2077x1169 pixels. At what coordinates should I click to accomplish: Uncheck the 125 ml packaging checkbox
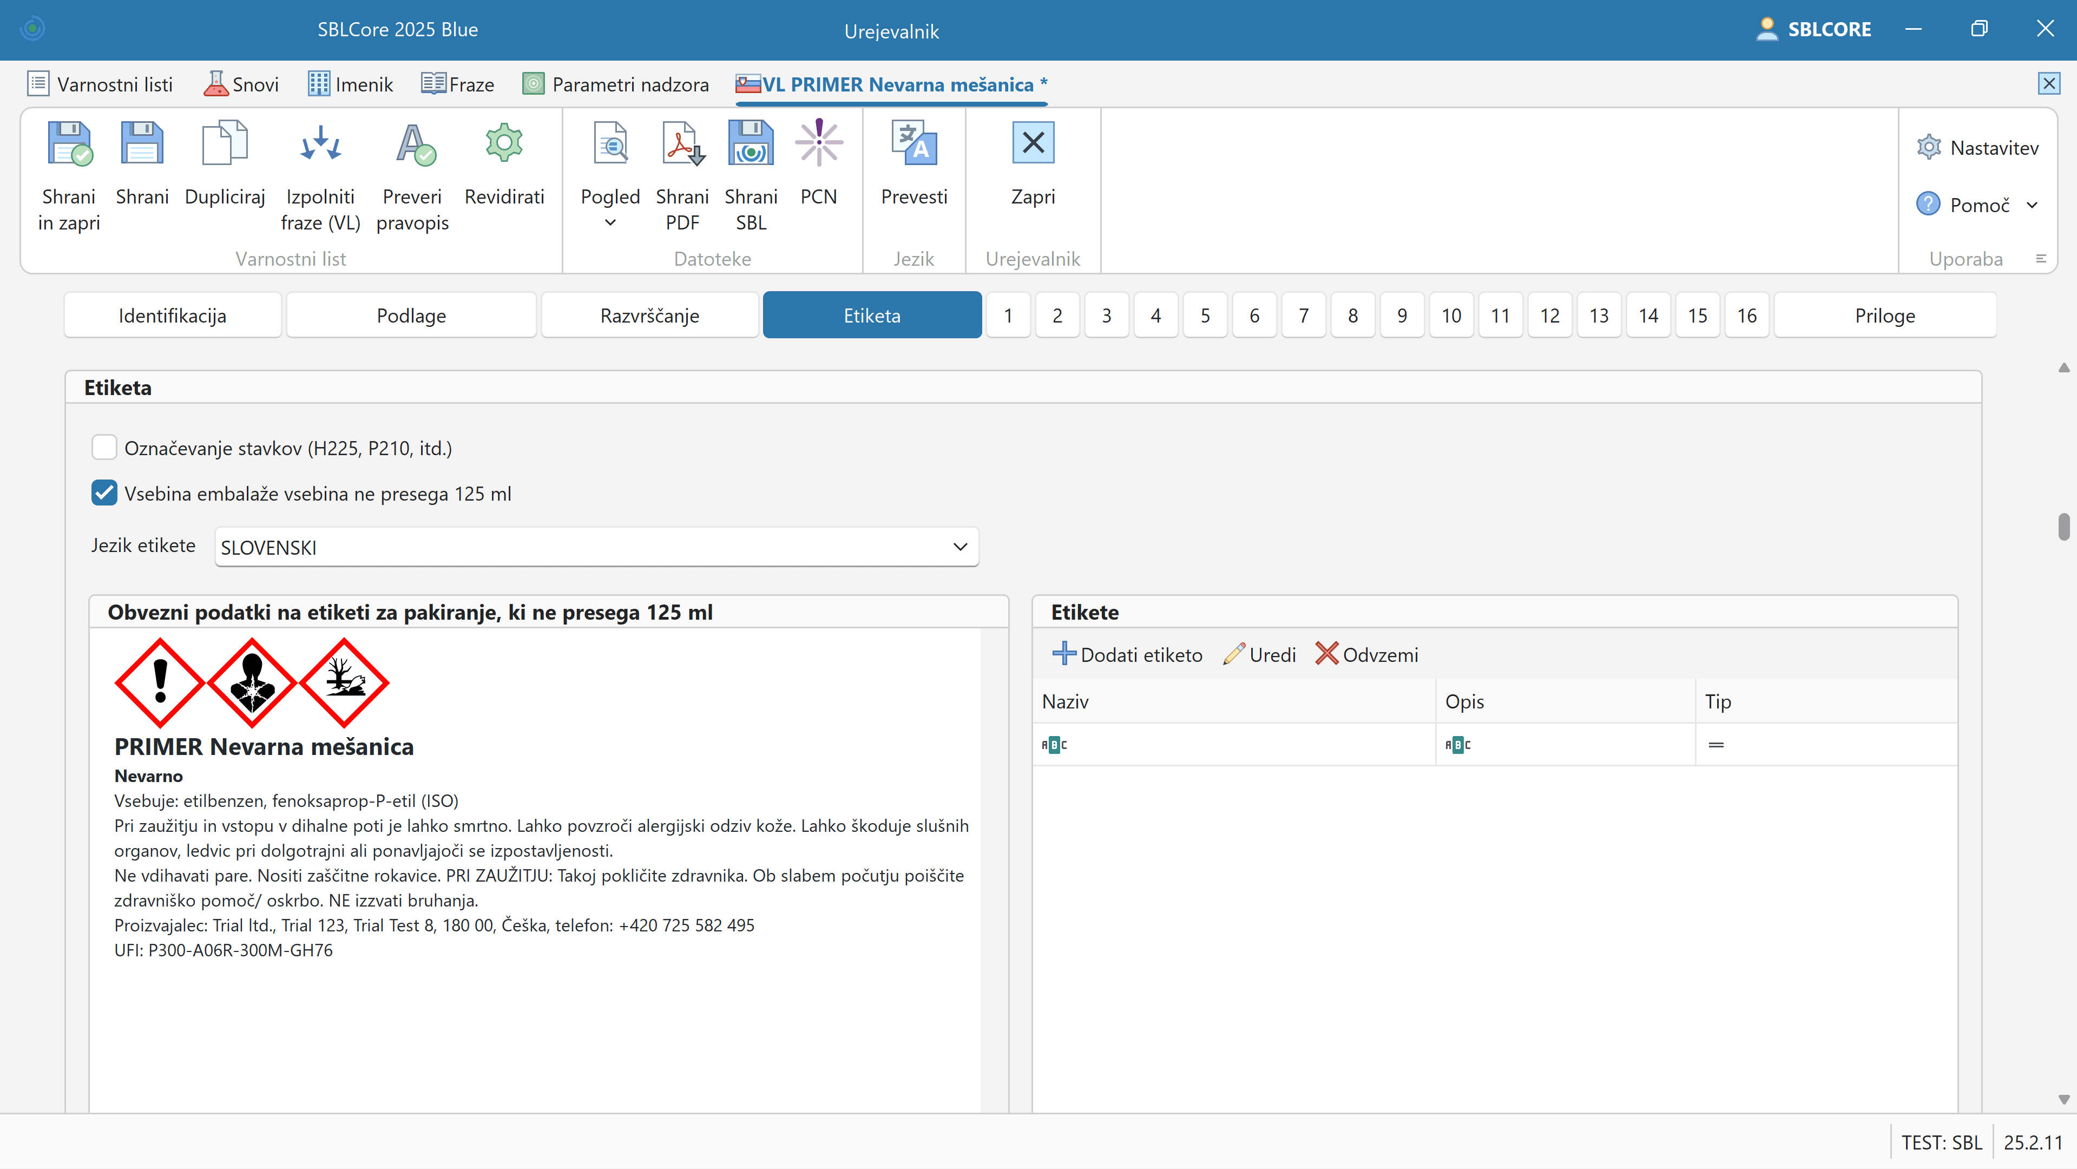click(x=104, y=494)
